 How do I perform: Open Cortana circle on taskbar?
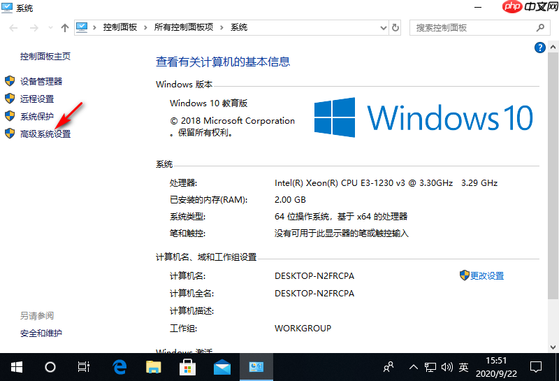(x=50, y=367)
